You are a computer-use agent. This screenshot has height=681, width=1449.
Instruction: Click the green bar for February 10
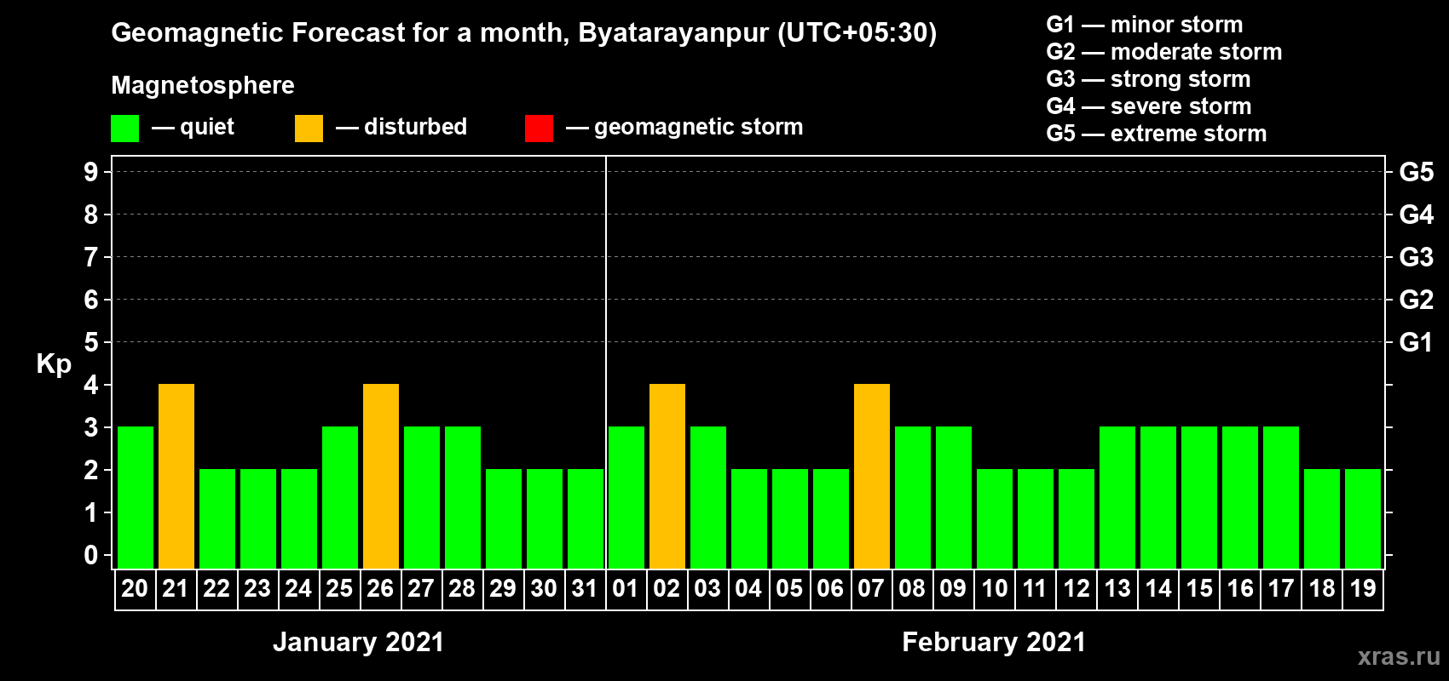click(995, 518)
